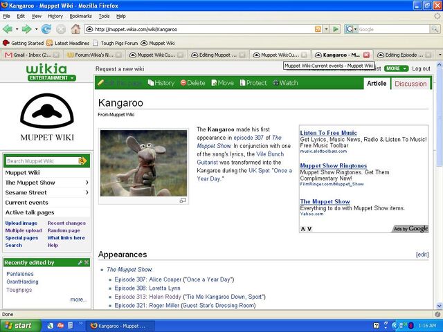Click the Wikia logo
443x332 pixels.
[47, 68]
